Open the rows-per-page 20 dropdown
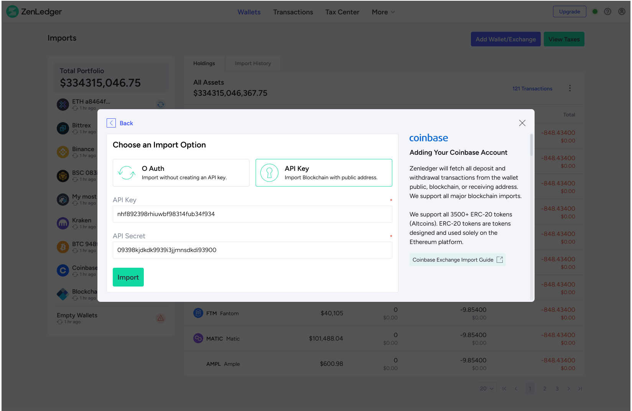This screenshot has height=411, width=632. pyautogui.click(x=486, y=388)
